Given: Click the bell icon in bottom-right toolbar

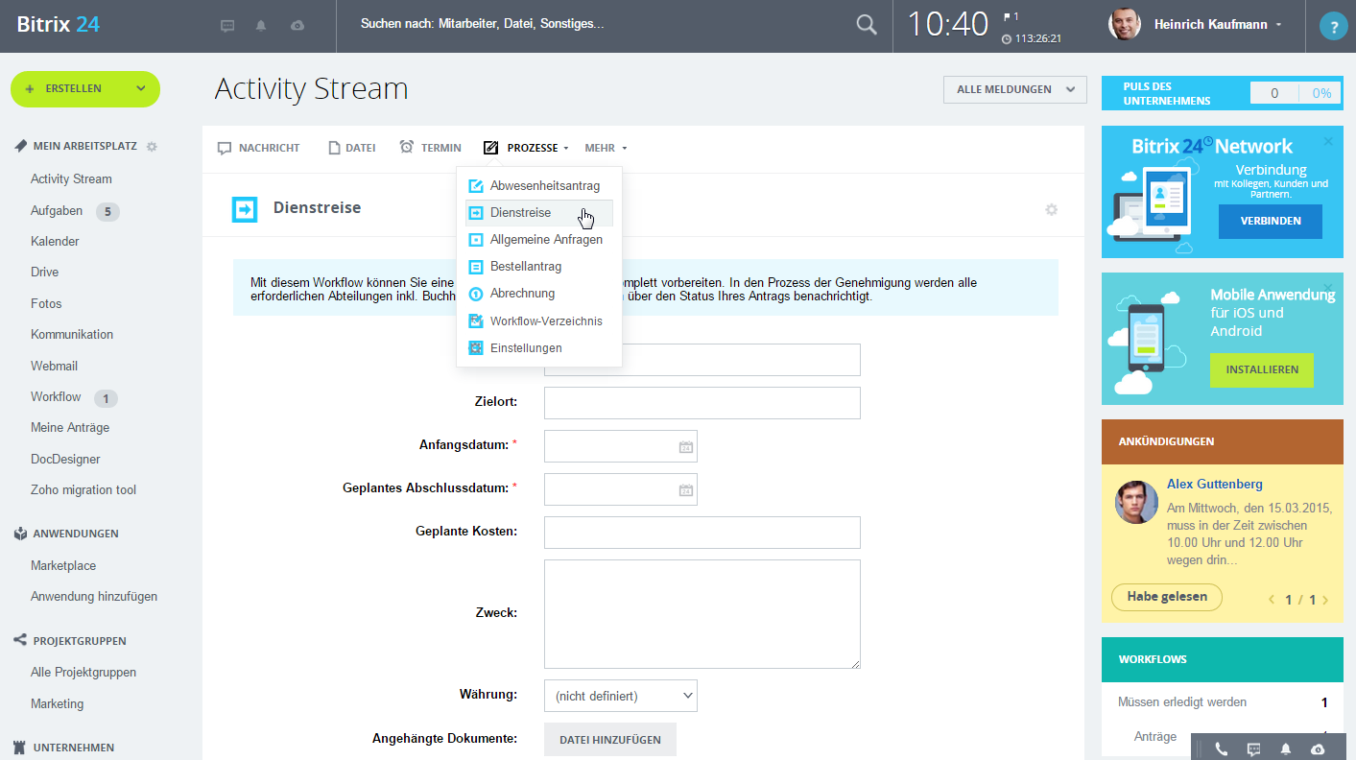Looking at the screenshot, I should (1284, 746).
